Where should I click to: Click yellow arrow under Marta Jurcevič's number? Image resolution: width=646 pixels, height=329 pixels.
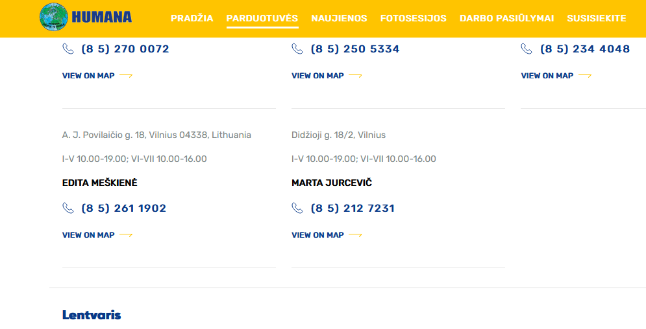355,235
